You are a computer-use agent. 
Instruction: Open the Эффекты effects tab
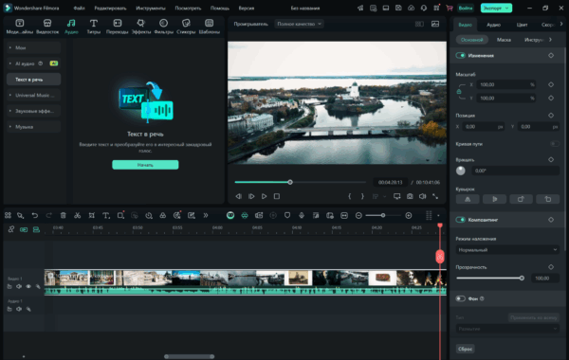[140, 27]
